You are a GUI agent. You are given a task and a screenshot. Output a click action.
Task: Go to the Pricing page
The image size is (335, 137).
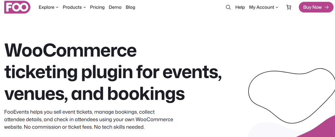(97, 7)
